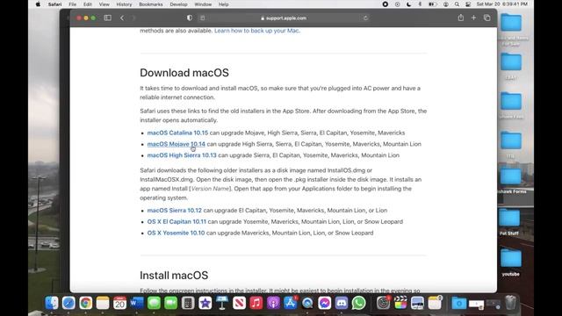
Task: Open the privacy report shield icon
Action: click(x=190, y=18)
